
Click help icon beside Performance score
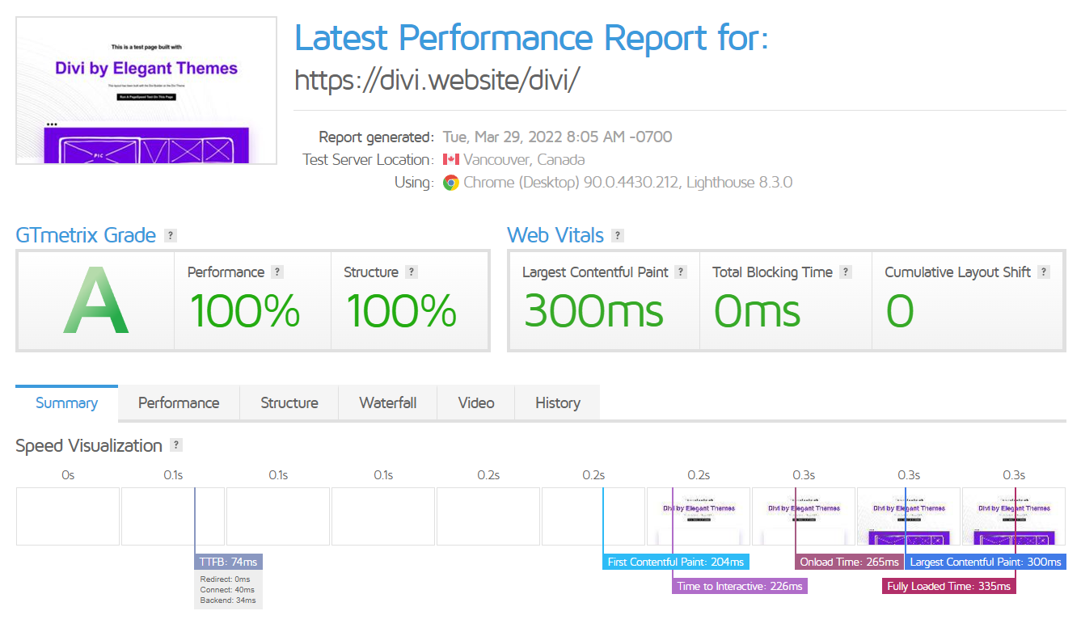[277, 272]
